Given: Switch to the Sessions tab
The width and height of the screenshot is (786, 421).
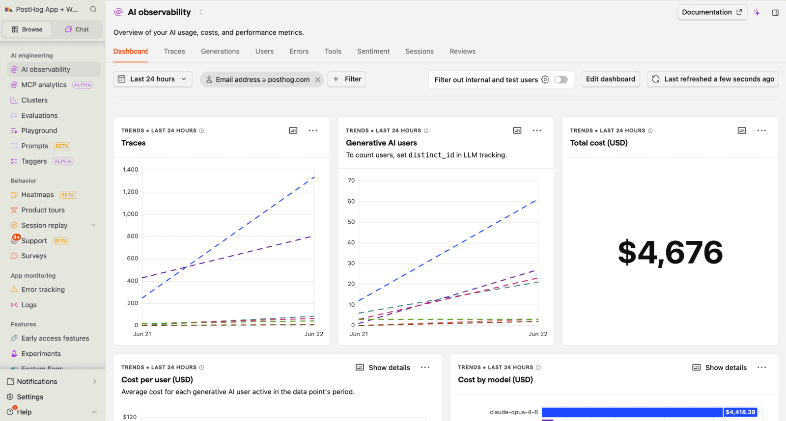Looking at the screenshot, I should pos(420,52).
